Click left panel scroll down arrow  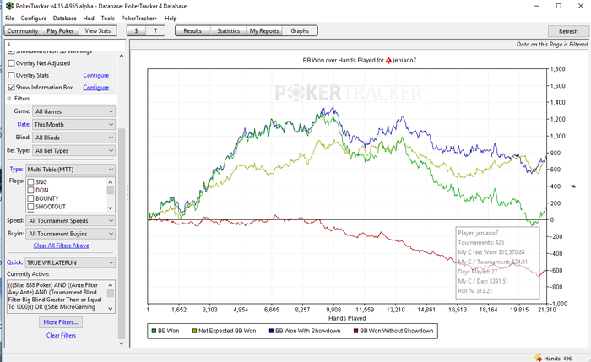[x=122, y=343]
